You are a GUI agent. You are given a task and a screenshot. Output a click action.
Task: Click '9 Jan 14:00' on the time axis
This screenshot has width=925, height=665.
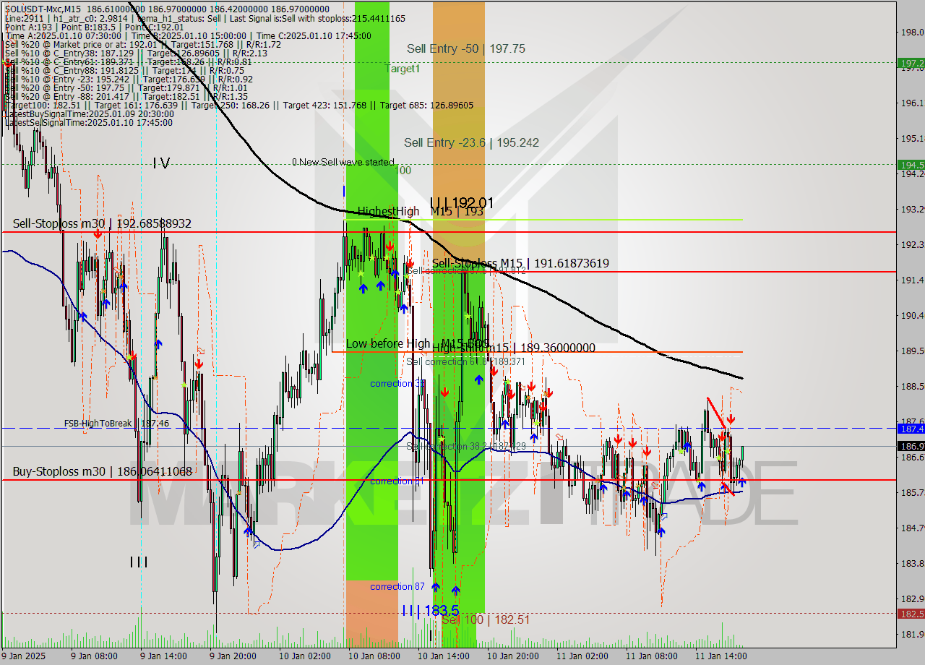[x=163, y=656]
